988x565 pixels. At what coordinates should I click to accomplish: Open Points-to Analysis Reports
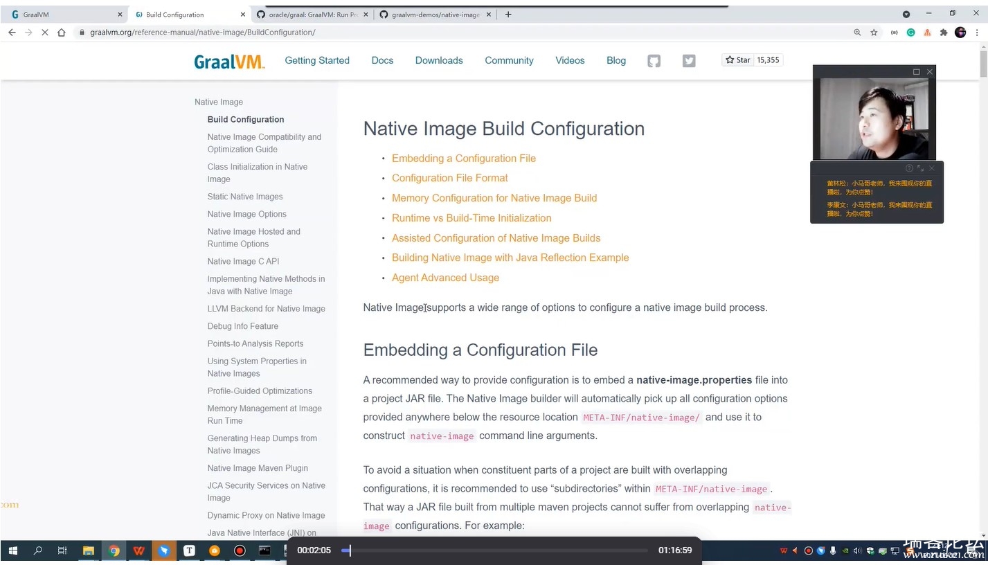coord(255,344)
